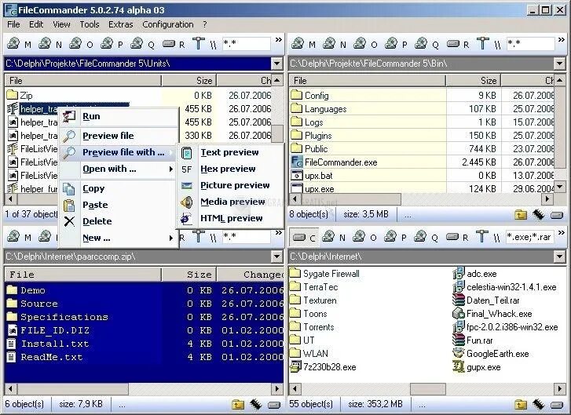Select drive O in top-right panel toolbar
The image size is (571, 415).
click(x=365, y=44)
